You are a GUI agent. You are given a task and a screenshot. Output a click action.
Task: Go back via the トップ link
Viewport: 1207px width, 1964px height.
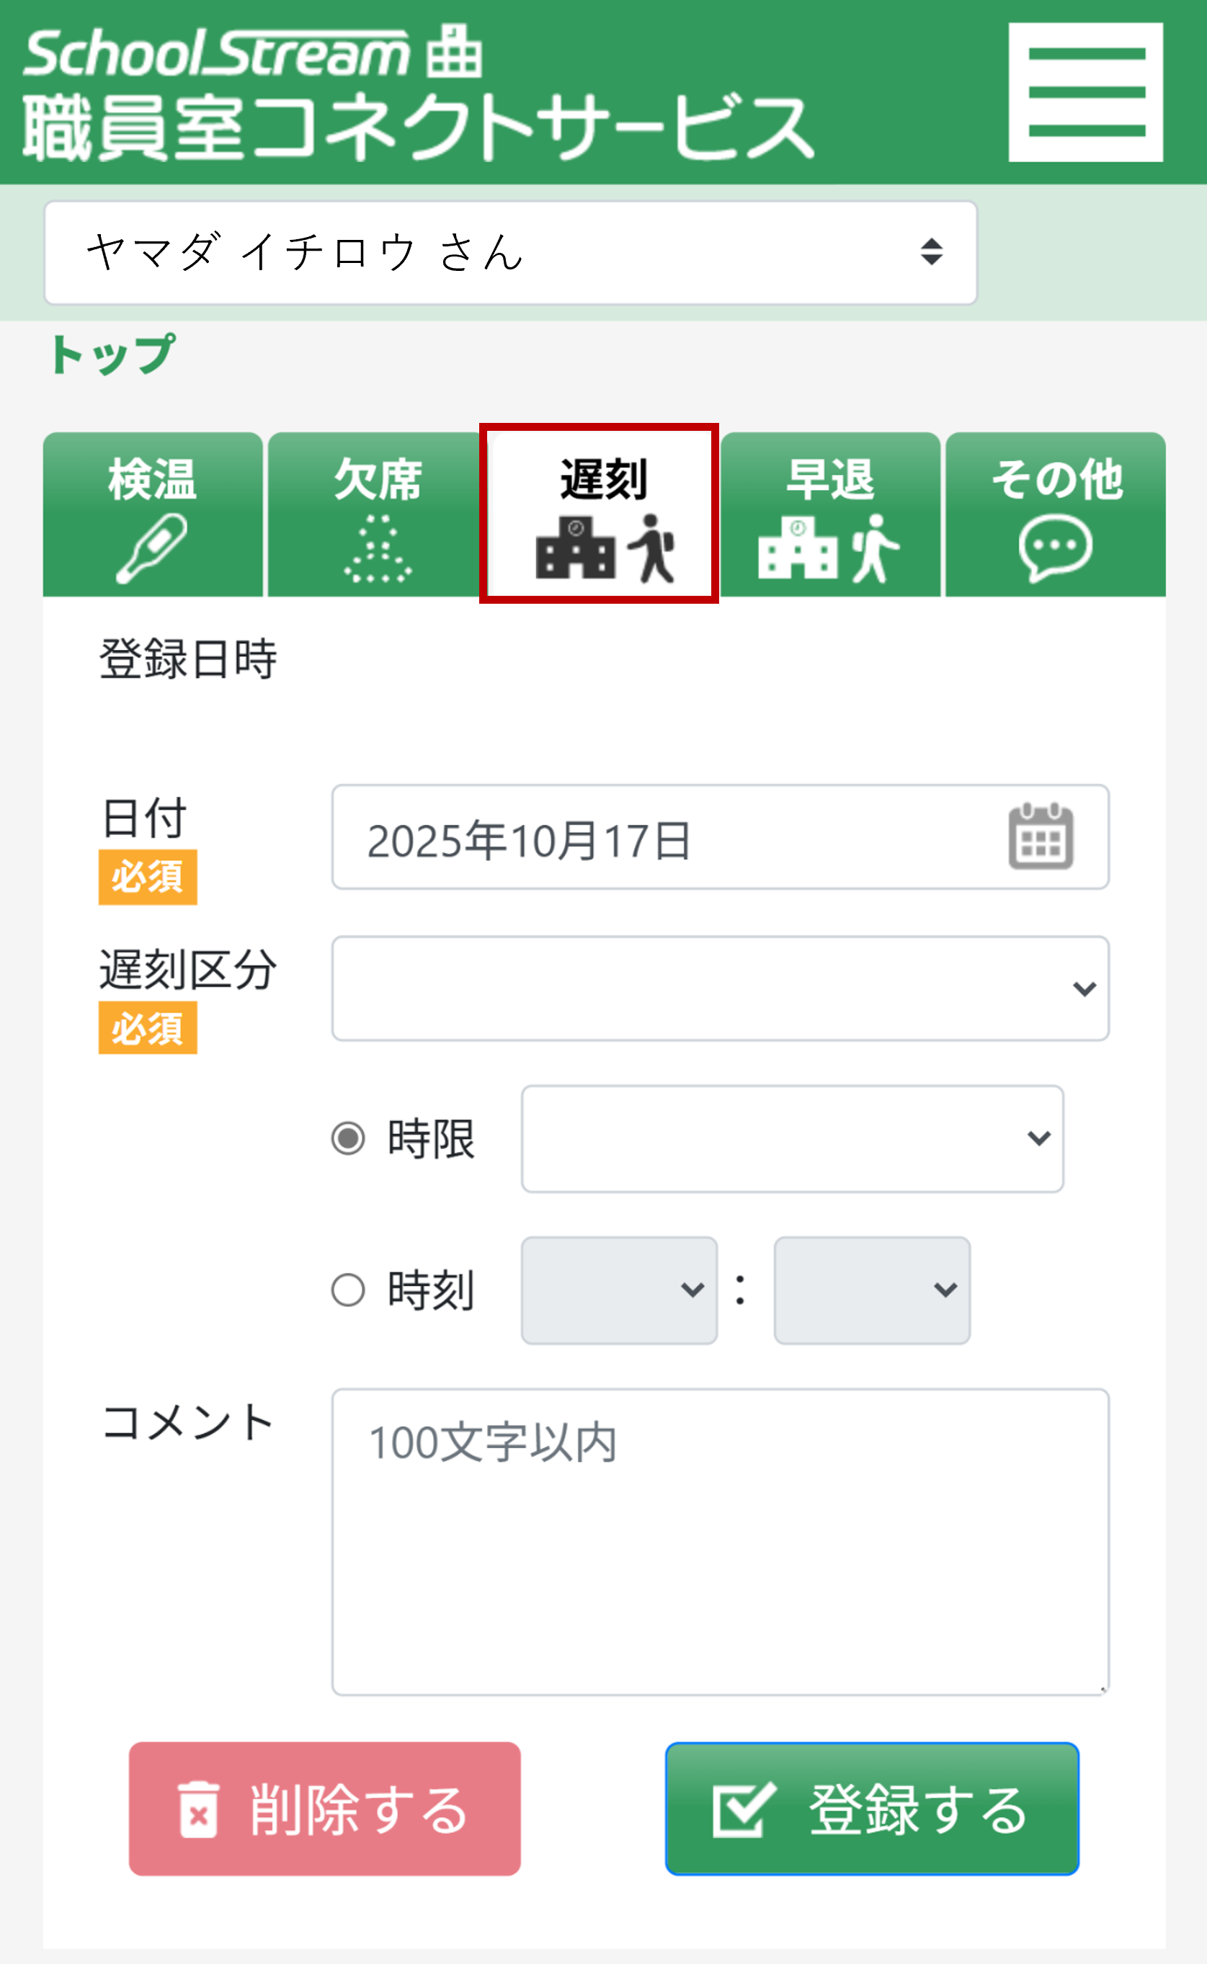tap(112, 354)
